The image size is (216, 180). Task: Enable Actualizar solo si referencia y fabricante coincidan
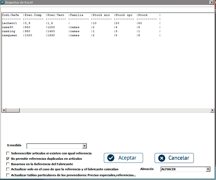pos(8,169)
